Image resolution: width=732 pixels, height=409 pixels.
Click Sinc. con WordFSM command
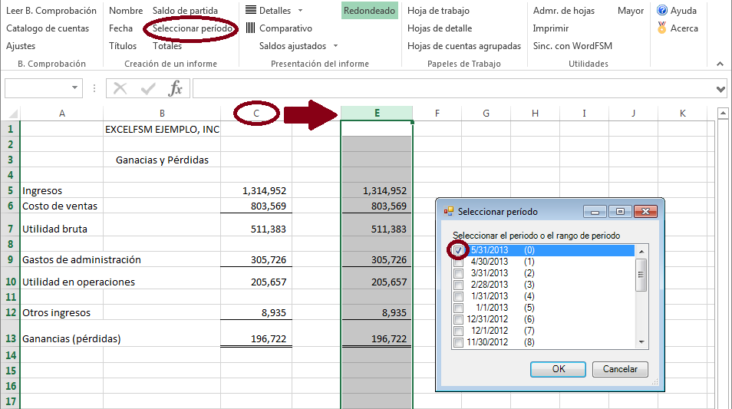(x=573, y=46)
